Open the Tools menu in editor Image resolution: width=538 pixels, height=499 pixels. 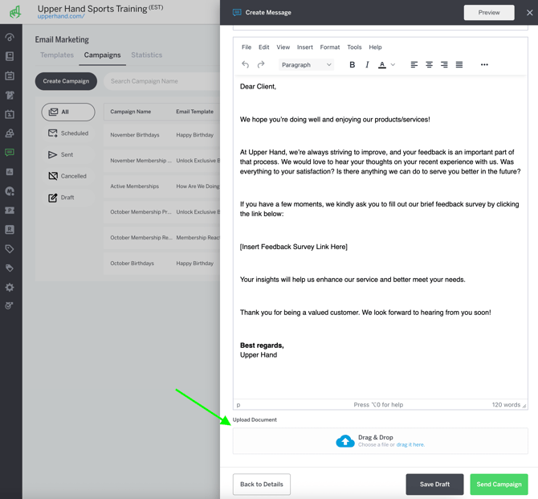coord(354,47)
